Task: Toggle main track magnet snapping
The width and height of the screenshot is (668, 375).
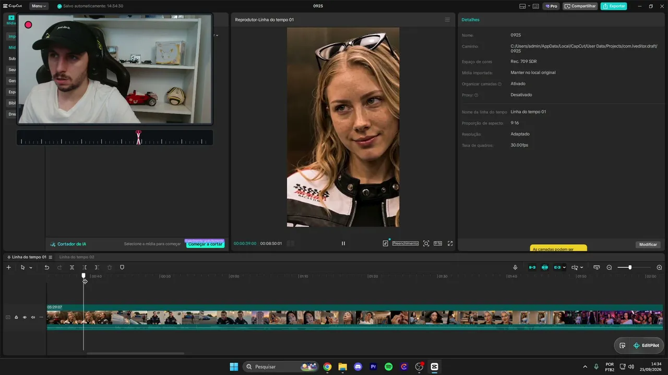Action: point(532,267)
